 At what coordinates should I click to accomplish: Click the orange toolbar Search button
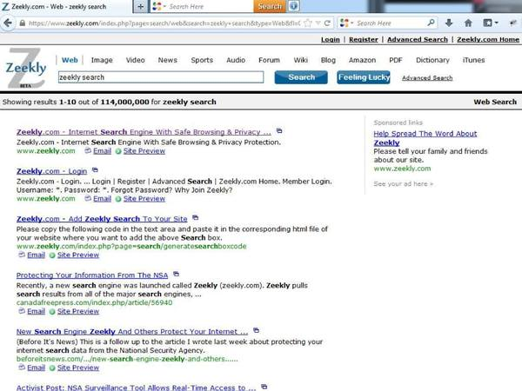coord(270,6)
